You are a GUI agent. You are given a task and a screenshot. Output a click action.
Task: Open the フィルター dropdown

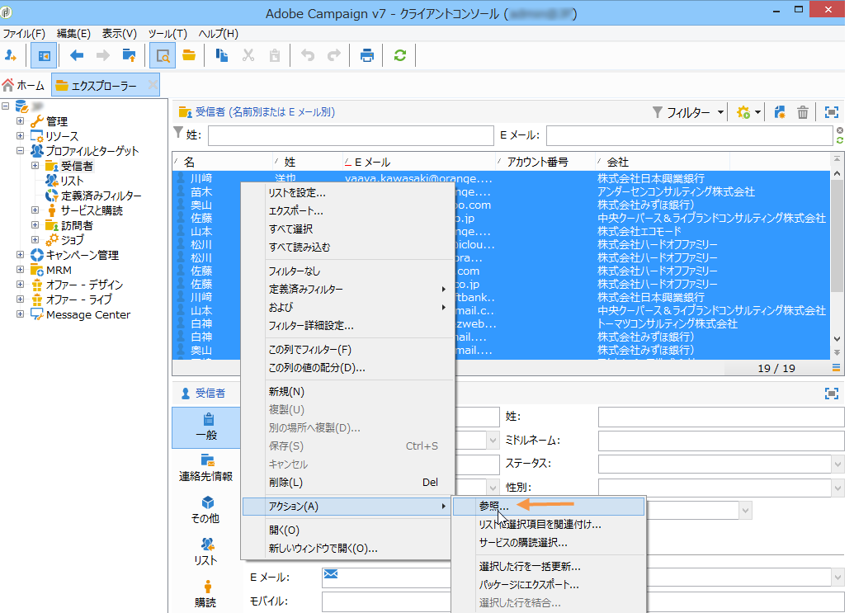688,113
